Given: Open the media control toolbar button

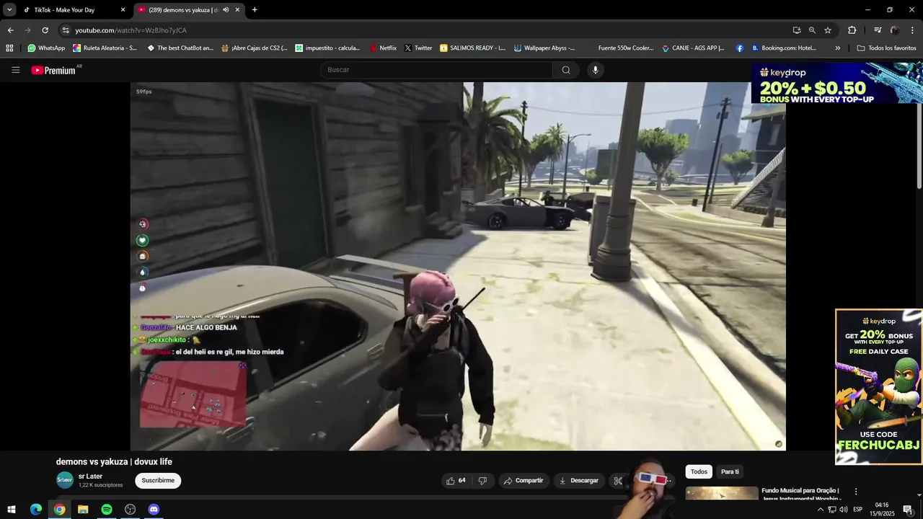Looking at the screenshot, I should 878,30.
